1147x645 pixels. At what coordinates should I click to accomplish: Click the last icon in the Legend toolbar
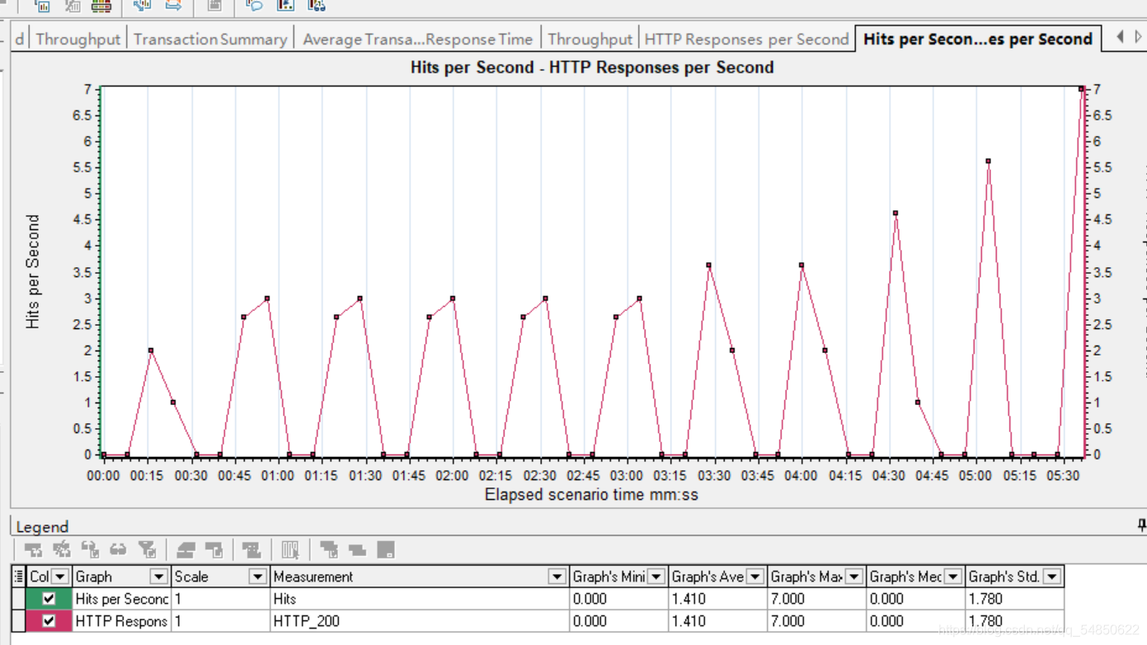click(385, 549)
